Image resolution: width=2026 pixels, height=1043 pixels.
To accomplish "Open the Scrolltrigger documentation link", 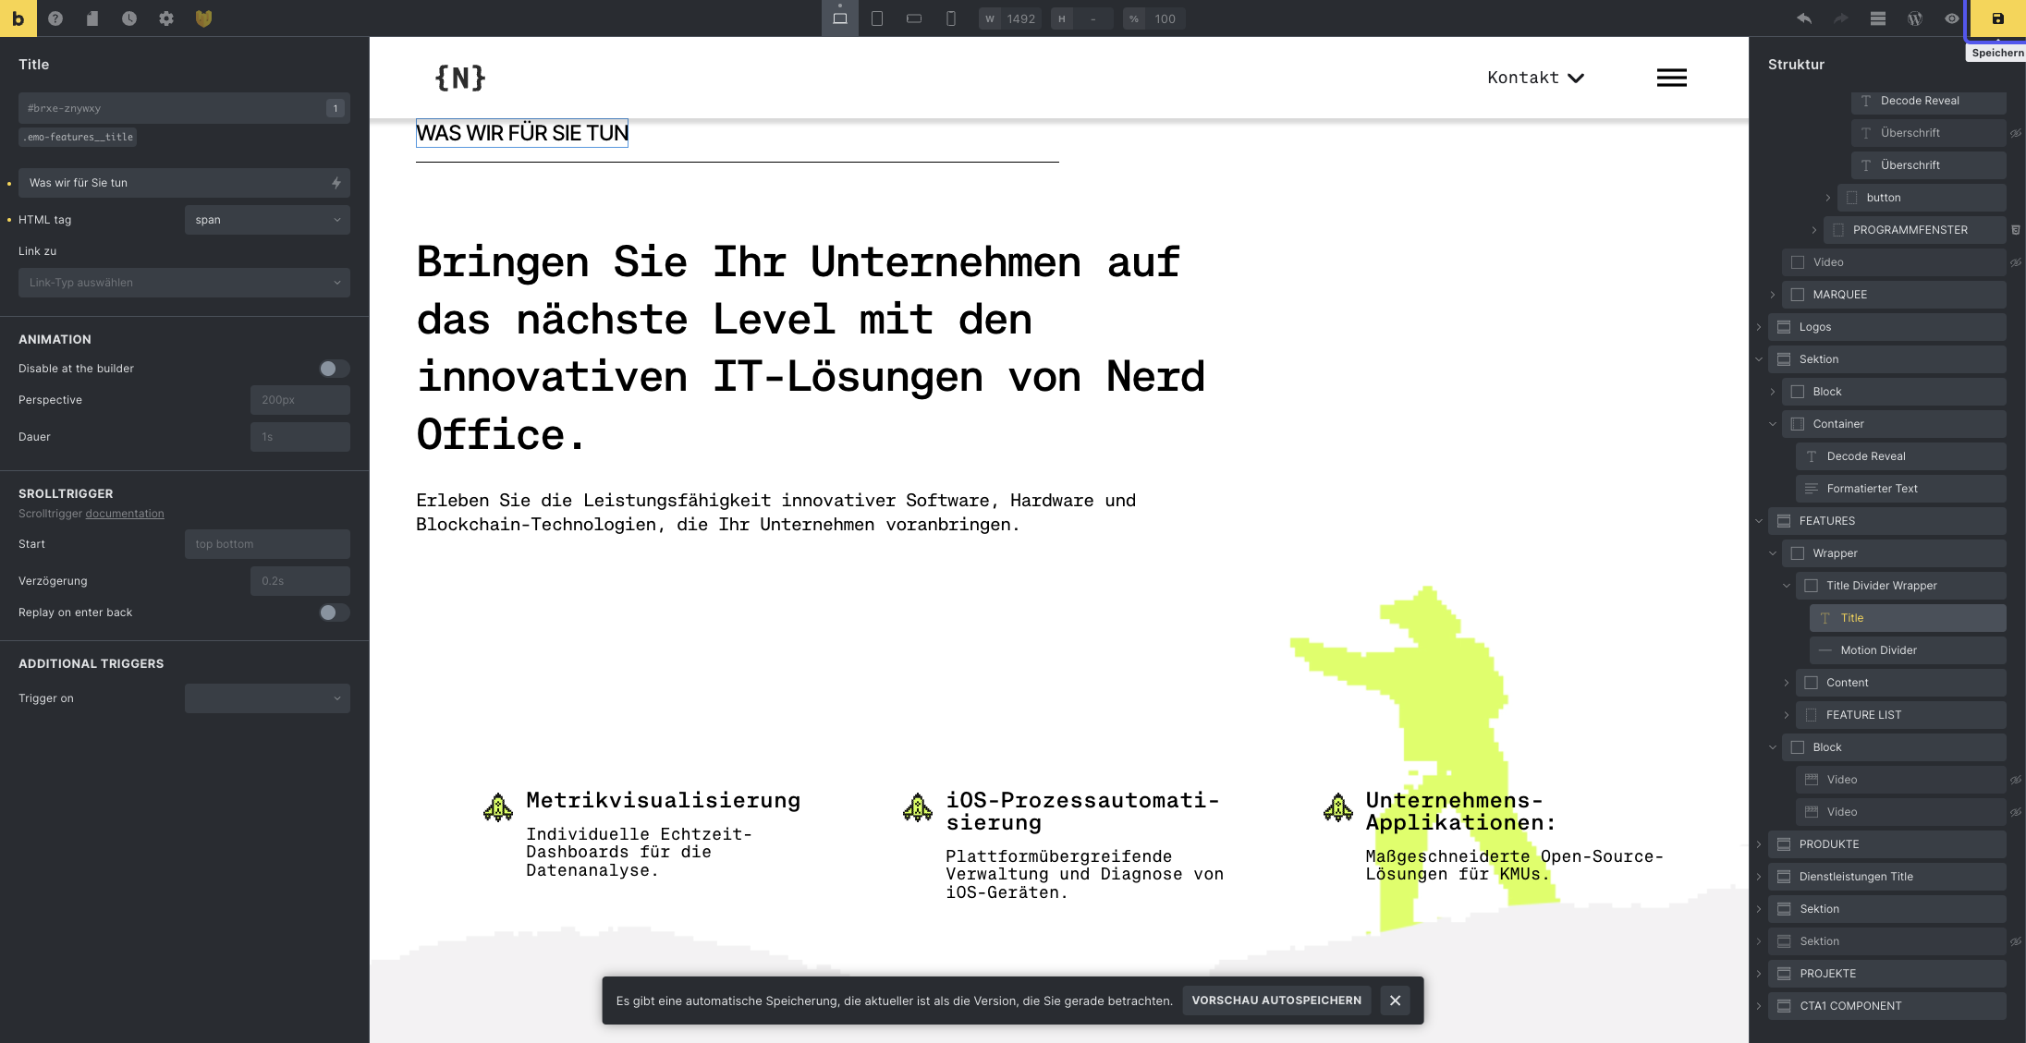I will coord(125,514).
